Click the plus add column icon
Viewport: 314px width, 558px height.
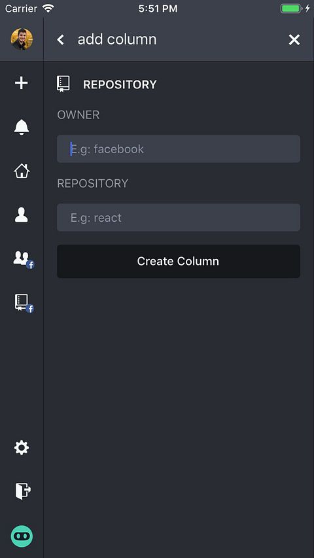tap(22, 83)
